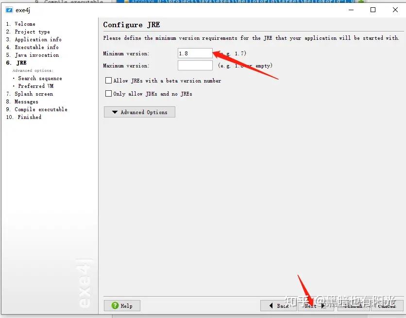
Task: Click the Maximum version input field
Action: tap(194, 65)
